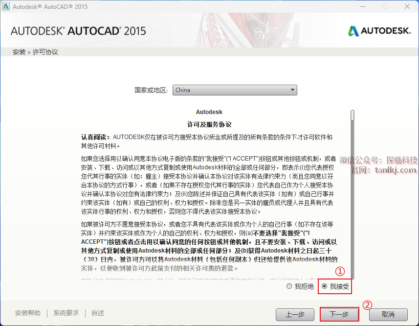Click the AutoCAD icon in the title bar
Screen dimensions: 419x326
click(x=5, y=6)
